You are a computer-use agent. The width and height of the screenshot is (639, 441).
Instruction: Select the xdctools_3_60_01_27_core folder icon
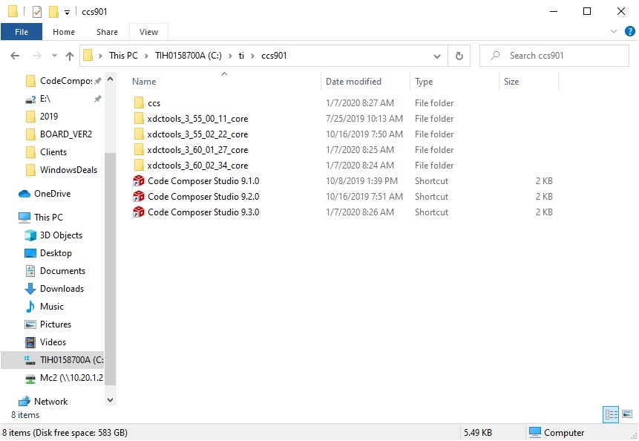pyautogui.click(x=139, y=149)
